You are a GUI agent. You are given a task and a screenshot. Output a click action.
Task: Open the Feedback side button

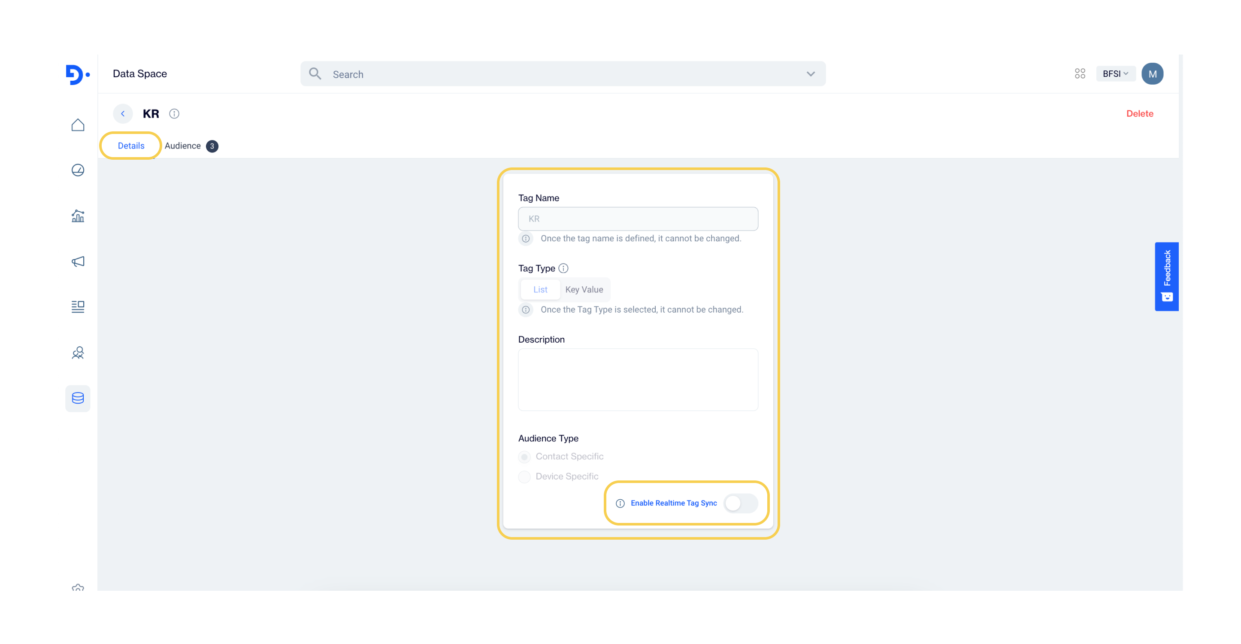pos(1166,276)
